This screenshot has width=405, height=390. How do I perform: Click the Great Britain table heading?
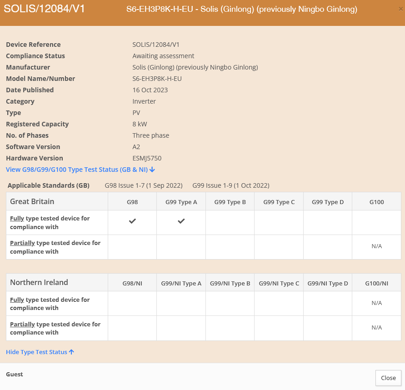[x=32, y=201]
